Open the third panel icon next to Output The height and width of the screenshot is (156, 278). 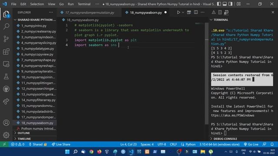click(x=226, y=12)
